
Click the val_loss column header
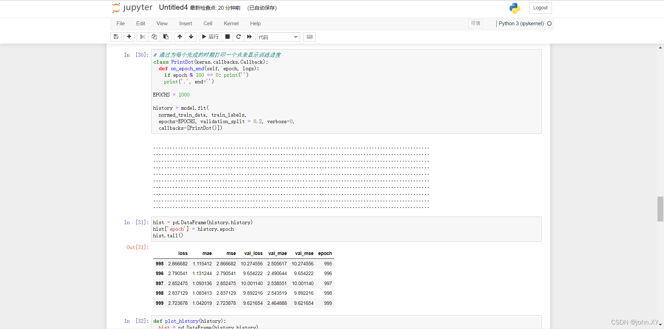pyautogui.click(x=253, y=253)
